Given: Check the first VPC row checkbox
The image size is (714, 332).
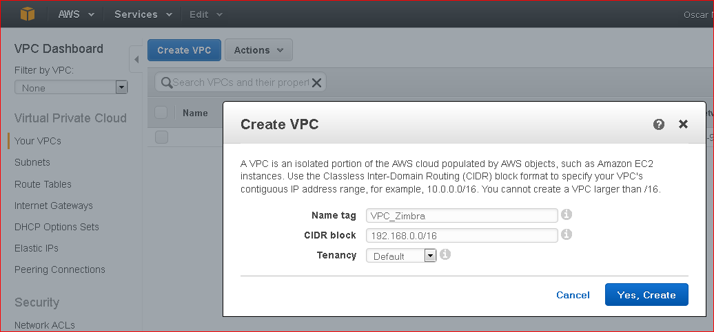Looking at the screenshot, I should point(161,137).
